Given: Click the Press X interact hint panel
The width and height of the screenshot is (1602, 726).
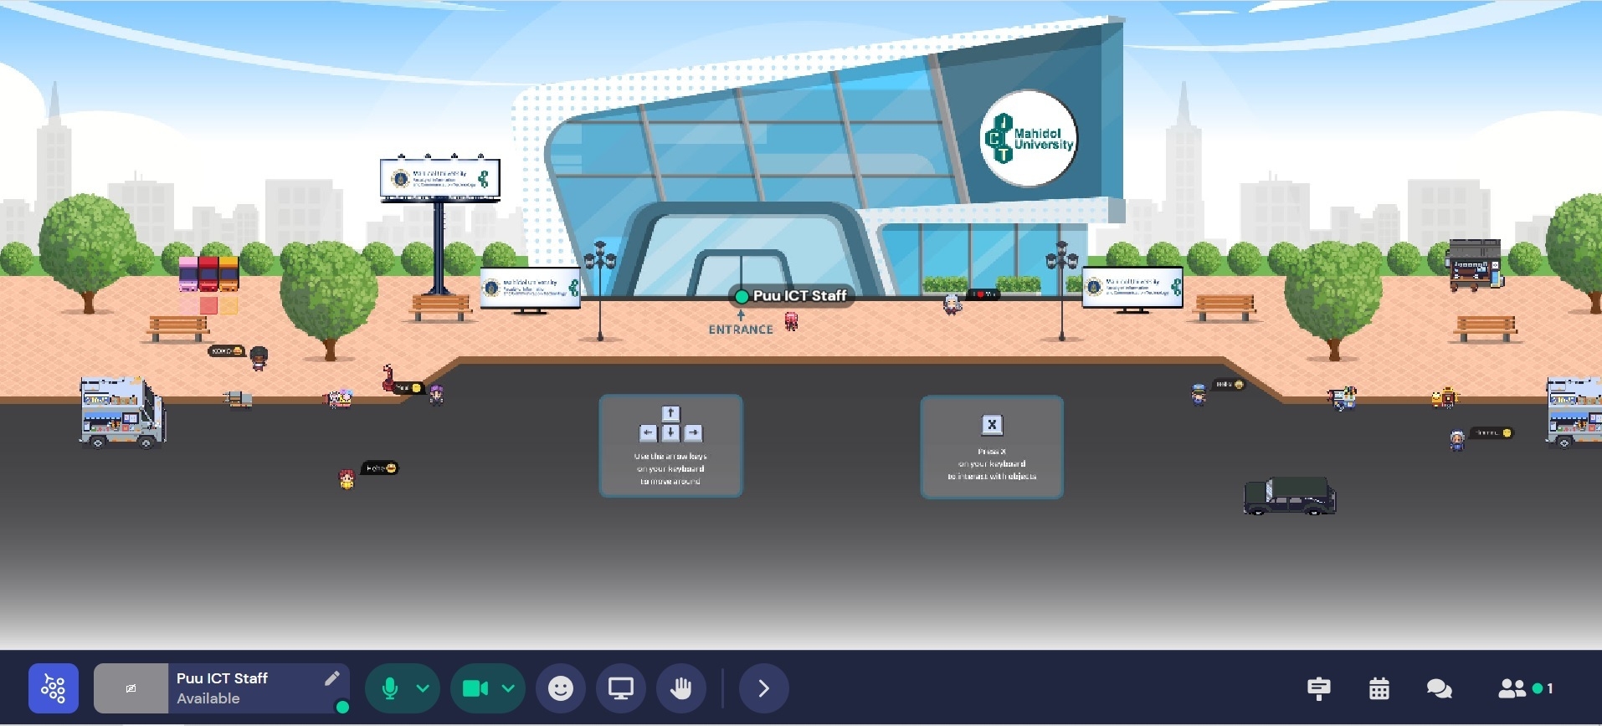Looking at the screenshot, I should (992, 447).
